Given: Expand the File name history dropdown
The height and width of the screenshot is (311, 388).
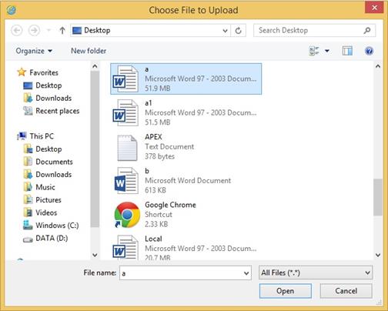Looking at the screenshot, I should click(x=246, y=273).
